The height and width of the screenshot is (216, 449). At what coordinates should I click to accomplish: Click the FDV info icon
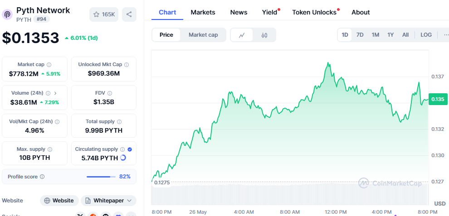pos(110,93)
